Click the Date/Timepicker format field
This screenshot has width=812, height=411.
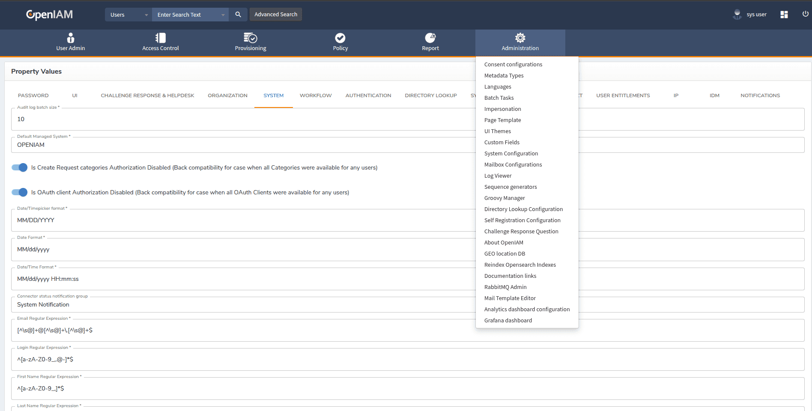tap(408, 220)
